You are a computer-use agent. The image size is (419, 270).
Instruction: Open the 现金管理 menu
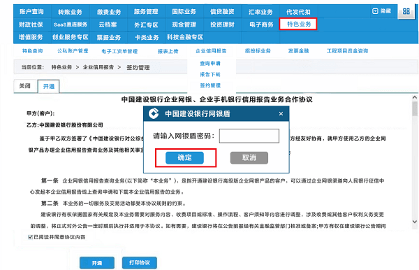pos(184,24)
